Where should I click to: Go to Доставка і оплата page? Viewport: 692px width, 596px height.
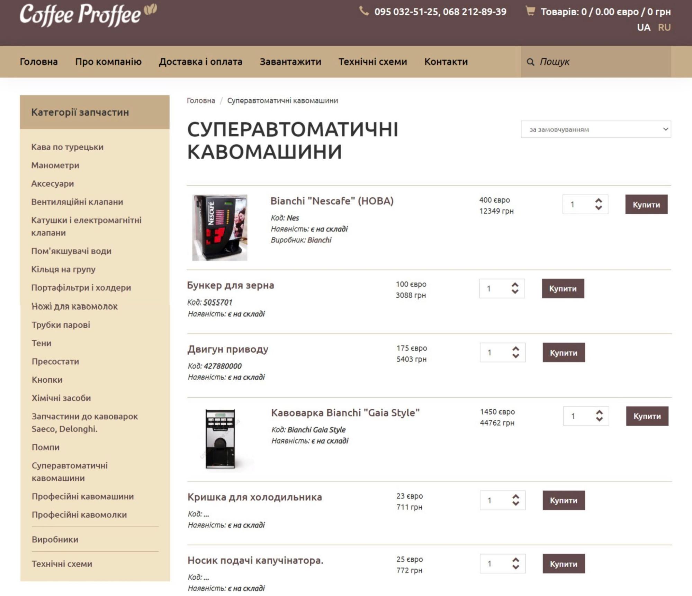(200, 62)
